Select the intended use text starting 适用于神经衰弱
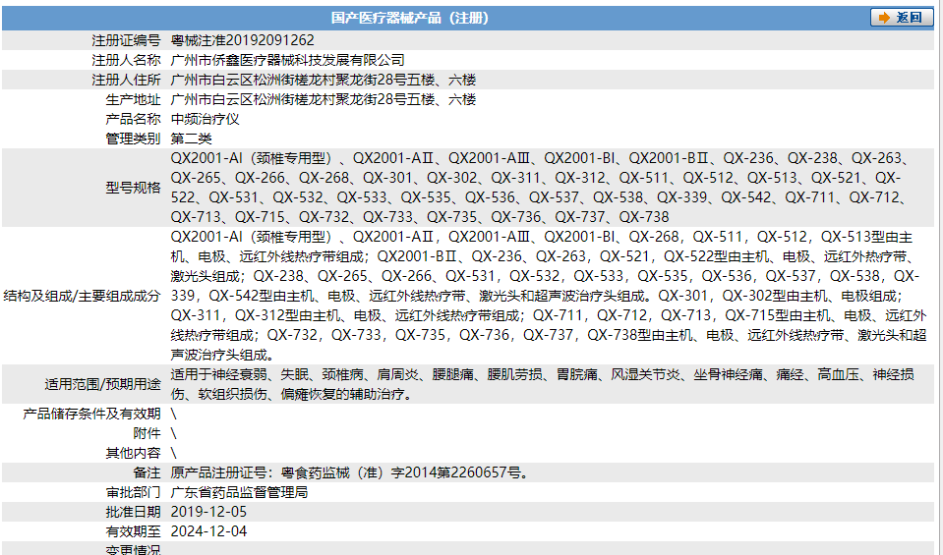Viewport: 943px width, 555px height. [x=542, y=384]
